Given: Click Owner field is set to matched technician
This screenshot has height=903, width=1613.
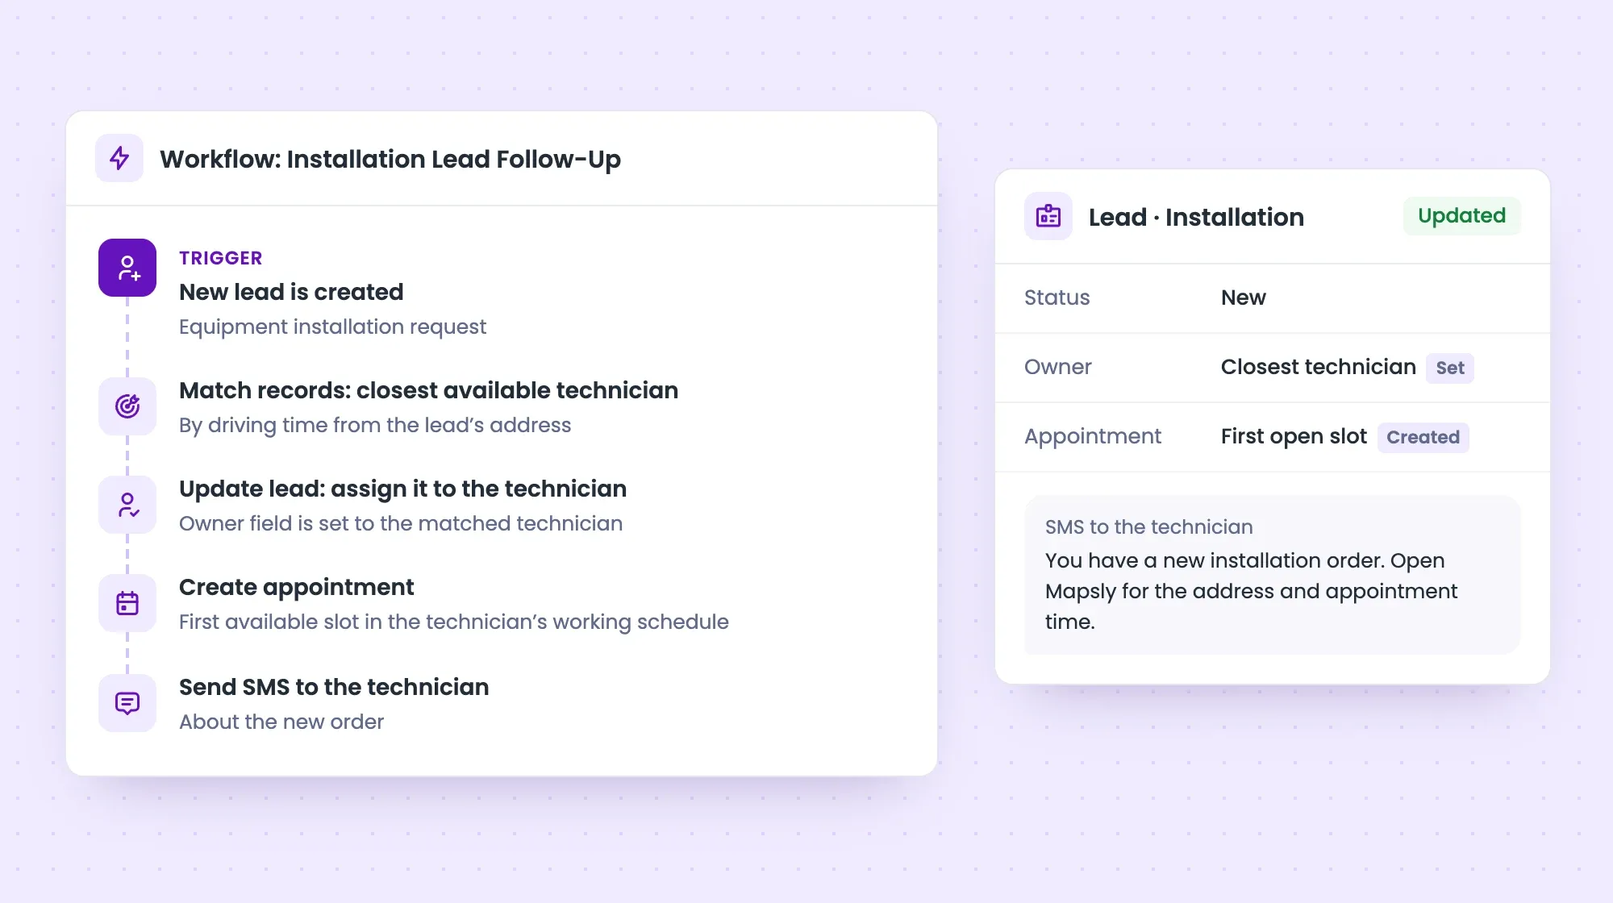Looking at the screenshot, I should pos(401,523).
